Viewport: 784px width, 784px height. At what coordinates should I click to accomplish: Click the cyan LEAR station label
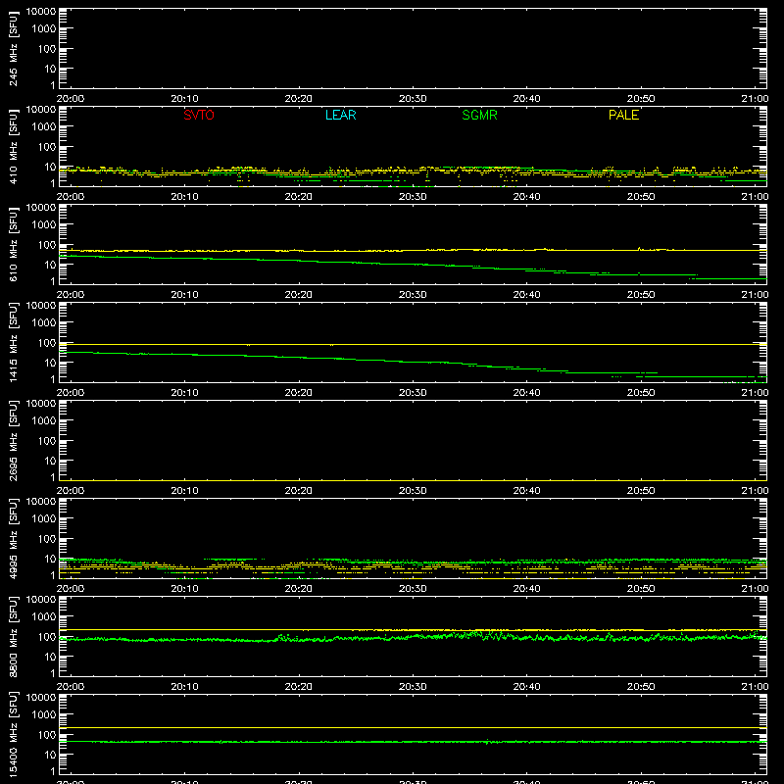click(x=340, y=115)
